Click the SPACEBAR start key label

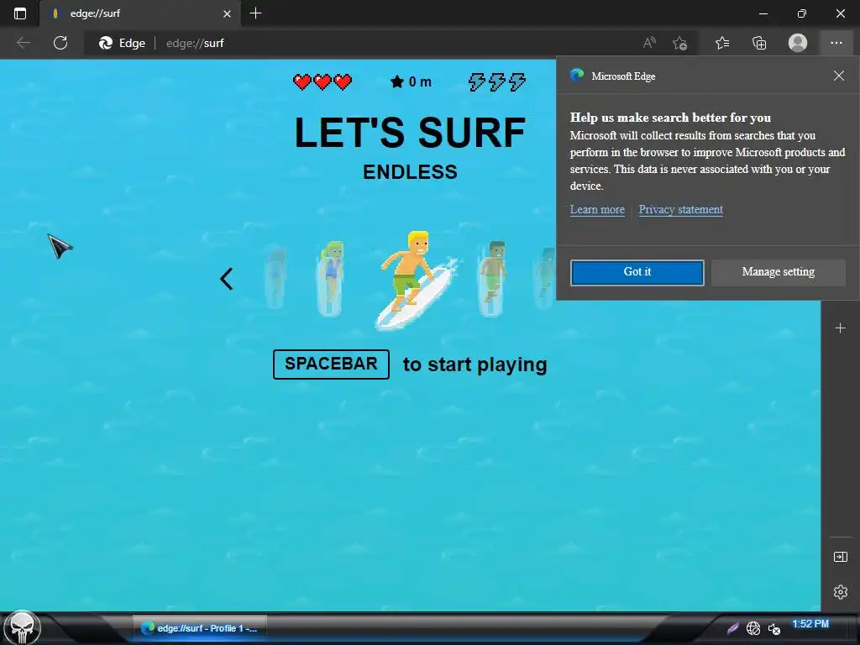coord(331,364)
